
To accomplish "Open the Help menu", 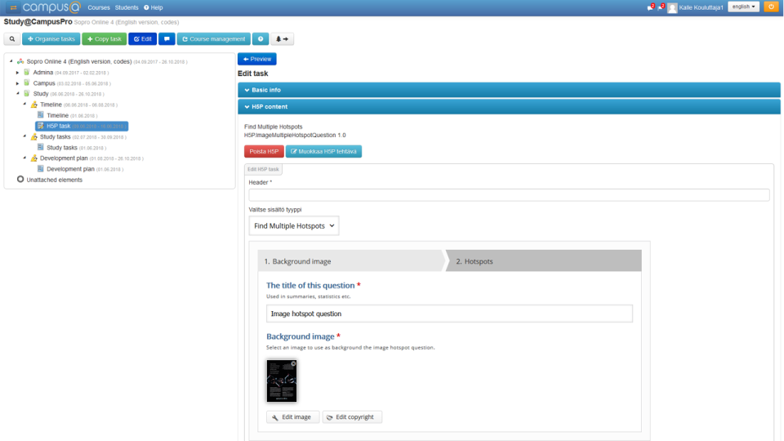I will 154,7.
